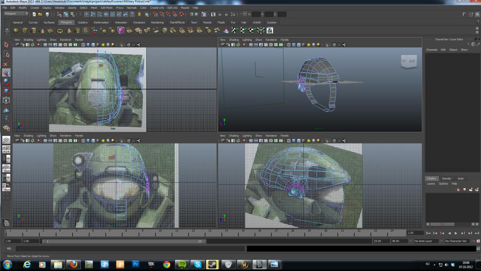
Task: Click the view cube in perspective panel
Action: click(x=409, y=61)
